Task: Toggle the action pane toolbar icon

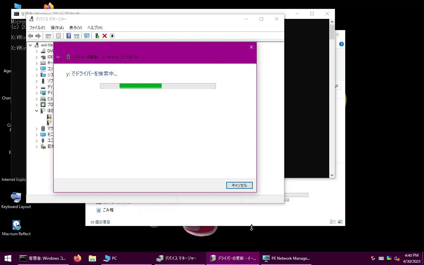Action: (77, 36)
